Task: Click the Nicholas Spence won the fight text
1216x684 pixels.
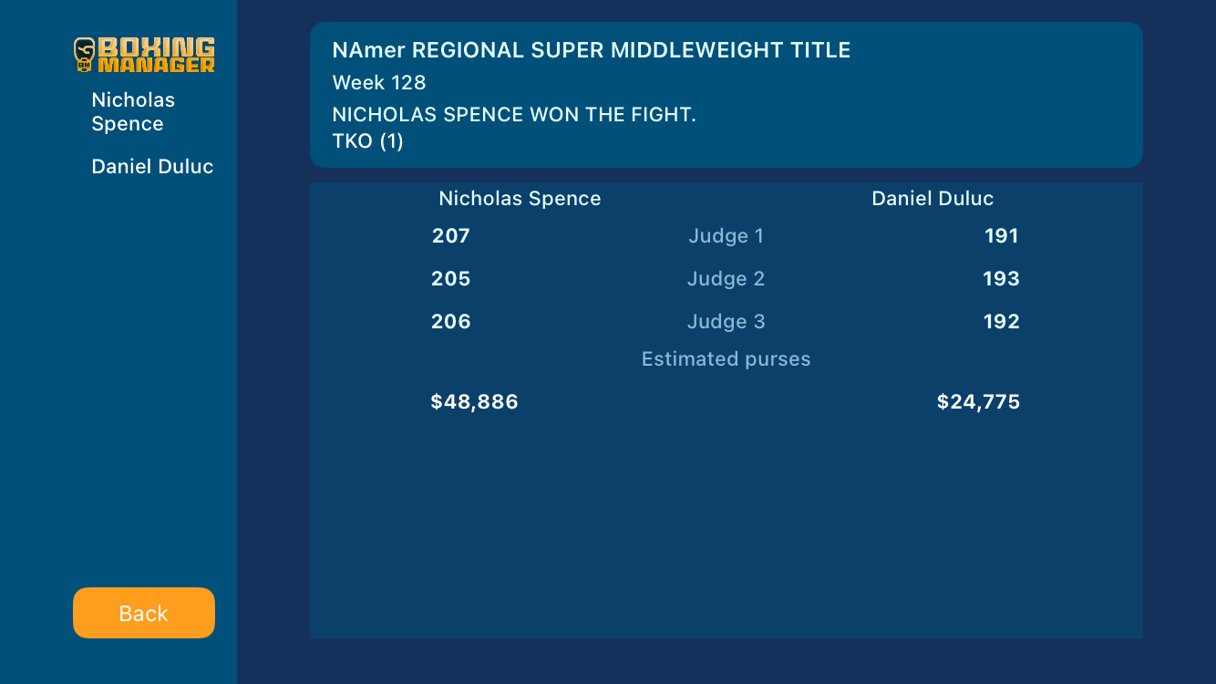Action: (x=514, y=115)
